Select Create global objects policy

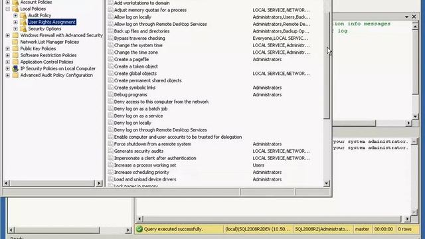(135, 74)
